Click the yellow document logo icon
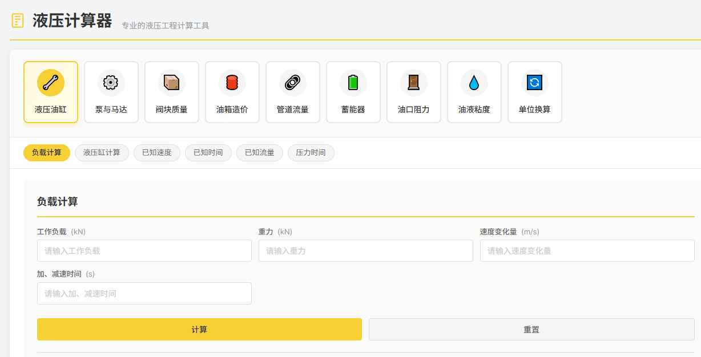The image size is (701, 357). 18,21
